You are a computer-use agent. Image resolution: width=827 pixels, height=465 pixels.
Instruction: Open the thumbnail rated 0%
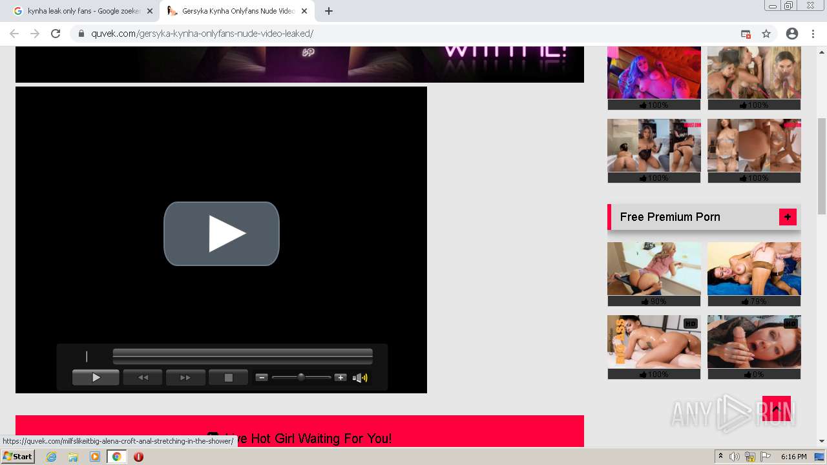(x=754, y=342)
